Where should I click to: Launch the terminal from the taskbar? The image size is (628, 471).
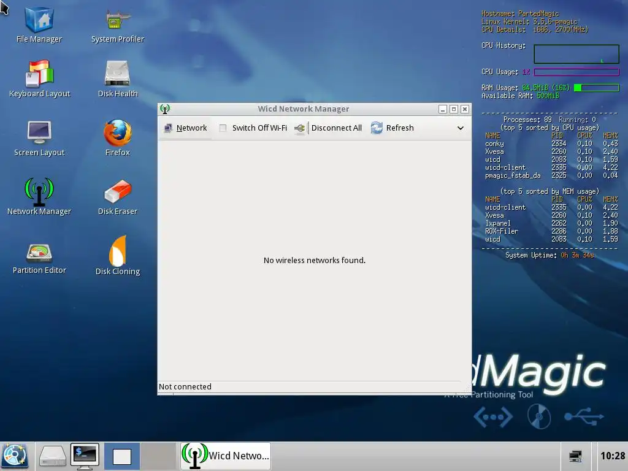85,456
